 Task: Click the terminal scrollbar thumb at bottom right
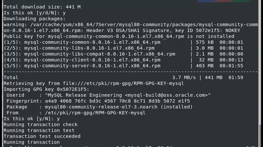click(261, 136)
